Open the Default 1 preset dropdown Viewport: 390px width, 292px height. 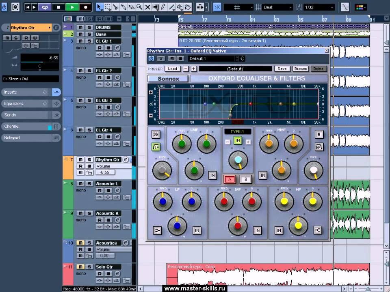pyautogui.click(x=213, y=58)
